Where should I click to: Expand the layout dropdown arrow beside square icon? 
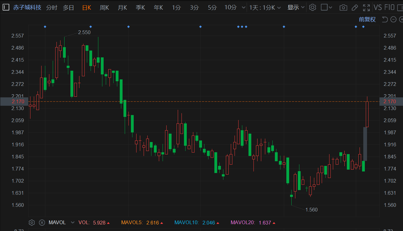click(x=330, y=7)
